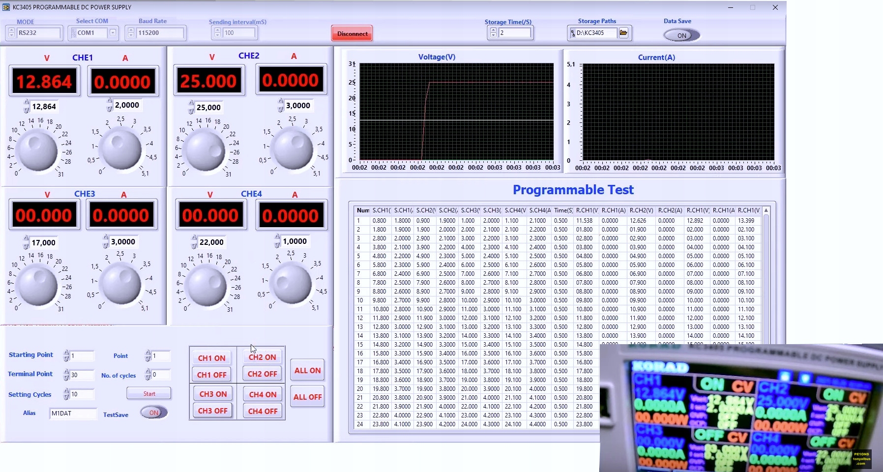The width and height of the screenshot is (883, 472).
Task: Click the Current(A) chart plot area
Action: coord(678,112)
